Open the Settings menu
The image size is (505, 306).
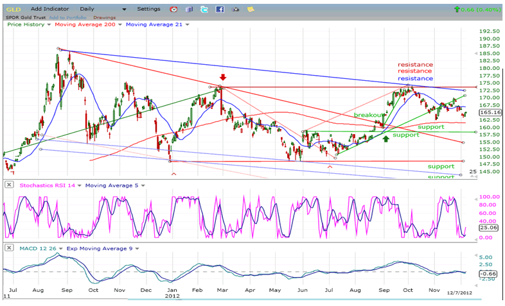pyautogui.click(x=148, y=9)
